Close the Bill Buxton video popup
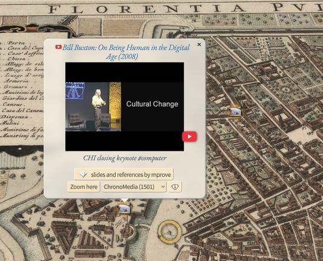Viewport: 323px width, 261px height. 199,44
